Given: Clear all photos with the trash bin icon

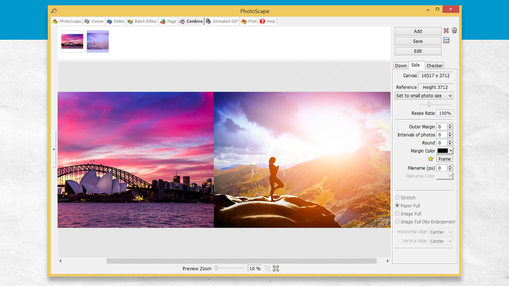Looking at the screenshot, I should point(454,31).
